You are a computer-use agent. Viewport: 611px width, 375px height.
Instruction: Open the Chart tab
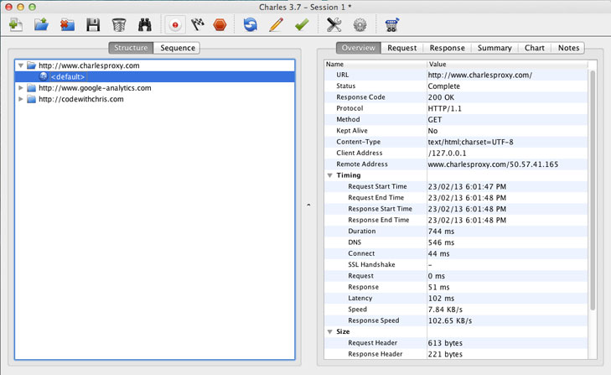tap(534, 48)
